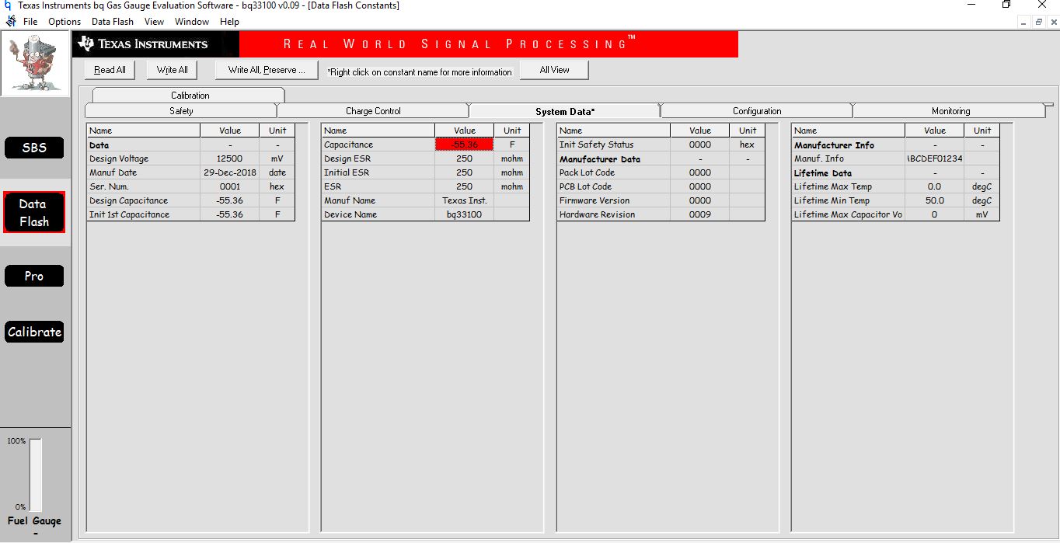The width and height of the screenshot is (1060, 543).
Task: Click the robot mascot icon in sidebar
Action: (x=34, y=64)
